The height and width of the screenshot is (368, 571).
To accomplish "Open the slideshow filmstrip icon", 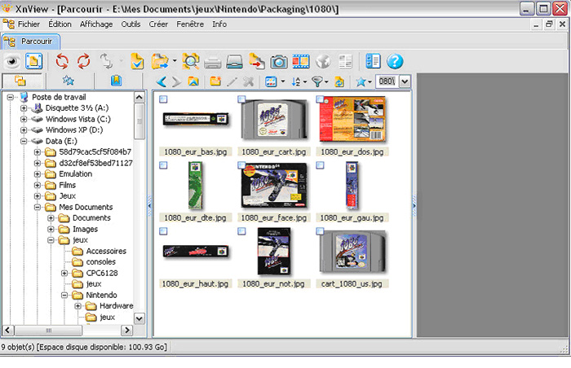I will click(301, 61).
